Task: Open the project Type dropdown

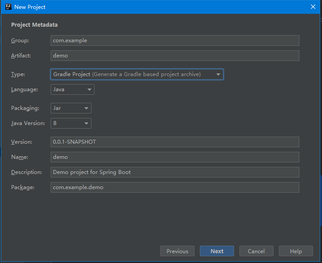Action: [137, 74]
